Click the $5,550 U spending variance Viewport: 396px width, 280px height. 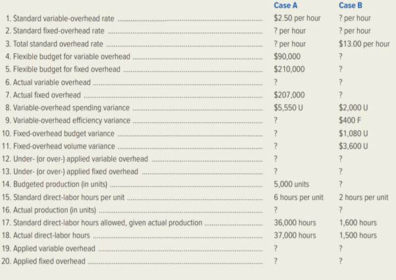pyautogui.click(x=287, y=107)
